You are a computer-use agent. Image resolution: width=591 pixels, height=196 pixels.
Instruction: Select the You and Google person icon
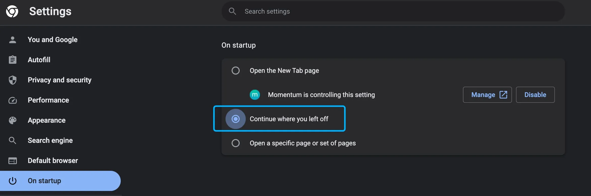click(12, 40)
